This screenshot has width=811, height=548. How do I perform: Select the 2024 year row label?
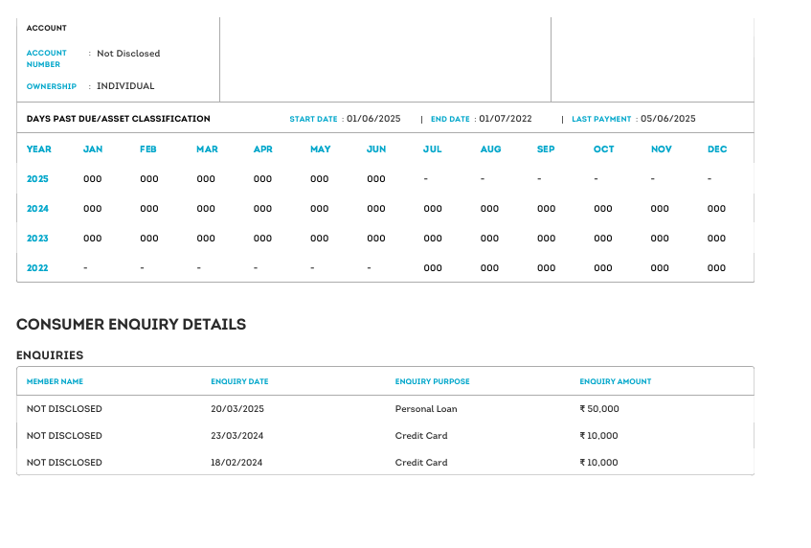point(37,209)
